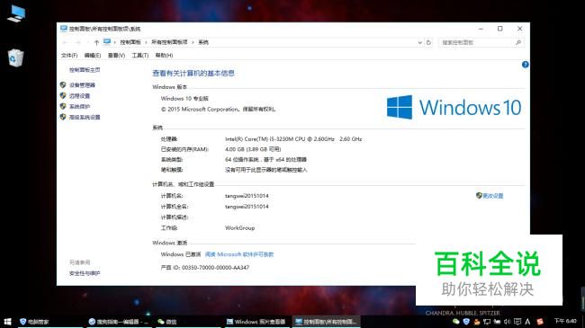Open 设备管理器 in the left pane

tap(82, 85)
